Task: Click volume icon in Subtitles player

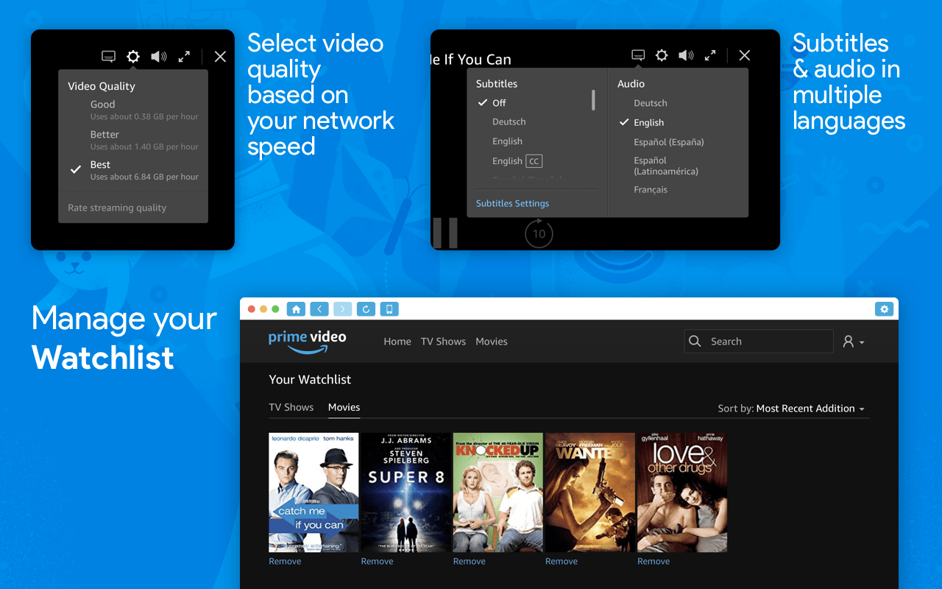Action: [686, 55]
